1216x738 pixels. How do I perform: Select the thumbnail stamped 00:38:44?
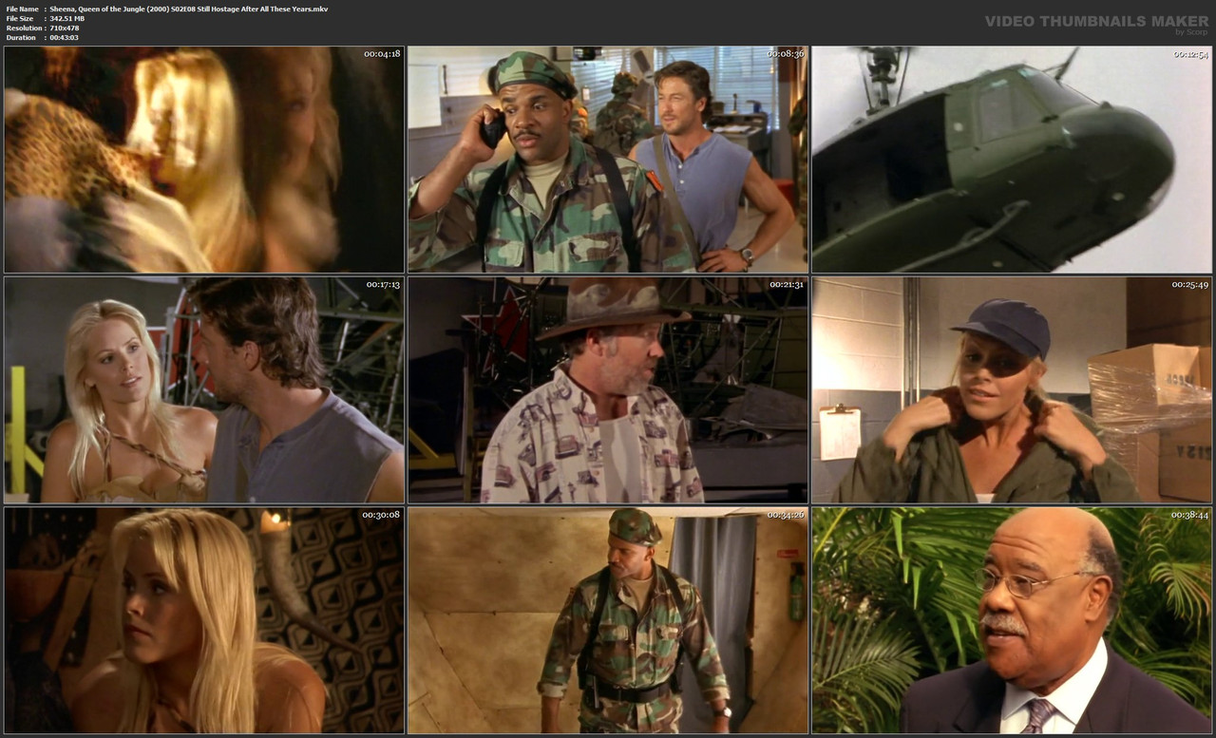(x=1012, y=620)
